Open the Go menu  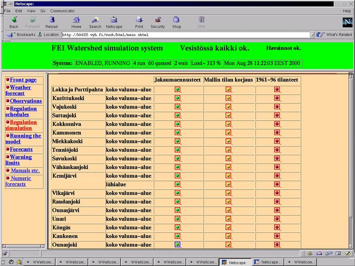tap(43, 11)
